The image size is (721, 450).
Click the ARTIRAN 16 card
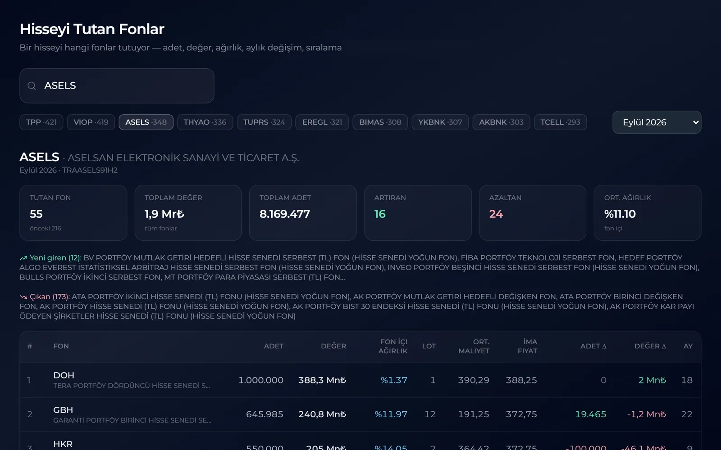tap(418, 213)
